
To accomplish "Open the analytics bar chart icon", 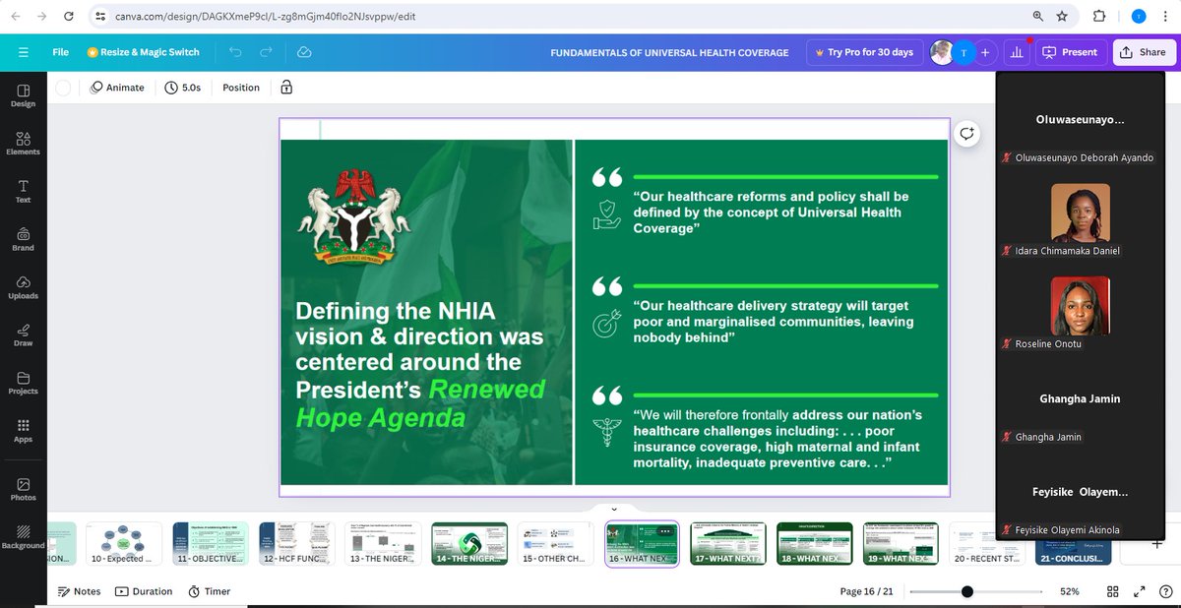I will click(1015, 52).
